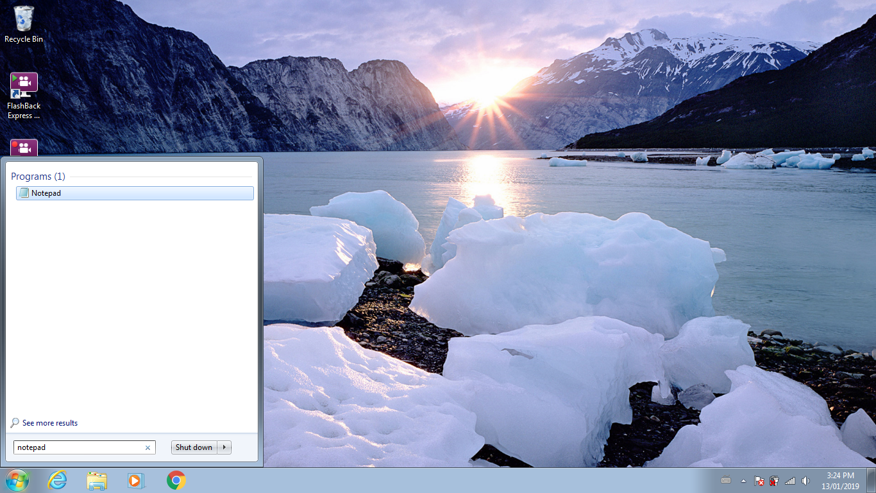Launch Google Chrome from the taskbar

[176, 480]
